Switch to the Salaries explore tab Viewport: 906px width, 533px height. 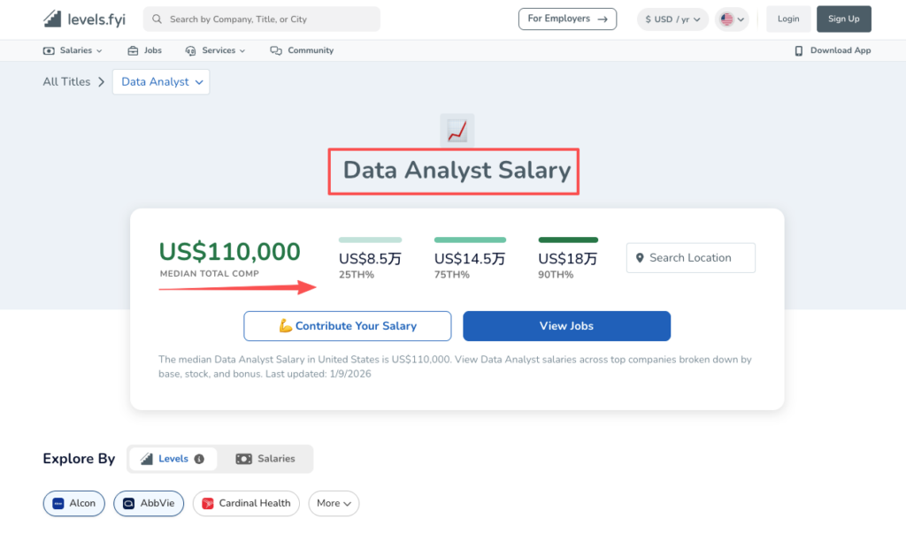(x=265, y=459)
